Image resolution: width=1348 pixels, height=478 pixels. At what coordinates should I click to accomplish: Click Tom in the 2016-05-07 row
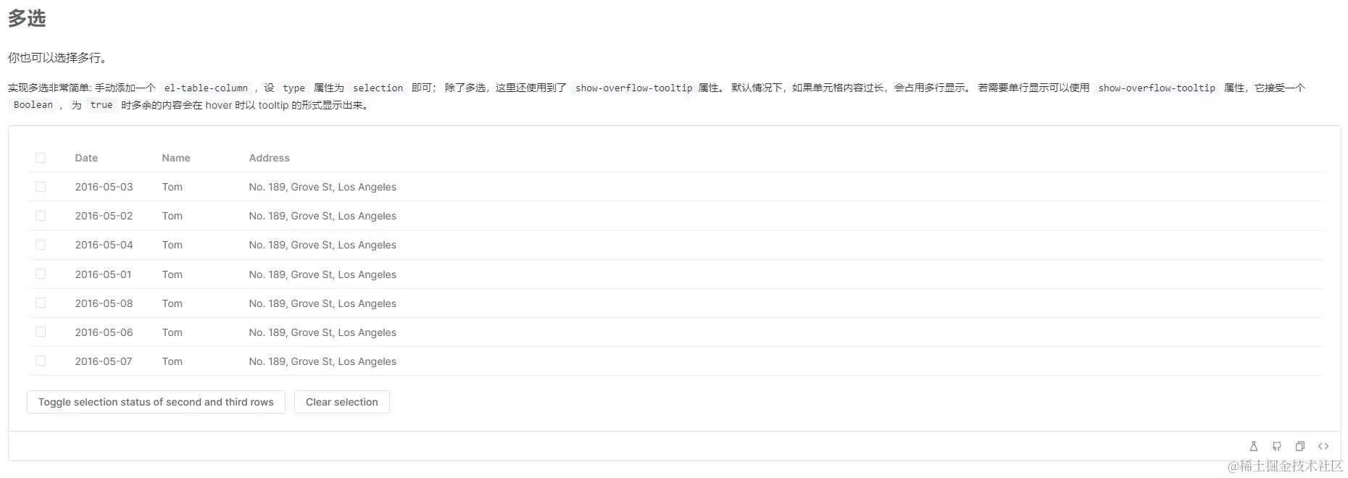pyautogui.click(x=172, y=361)
